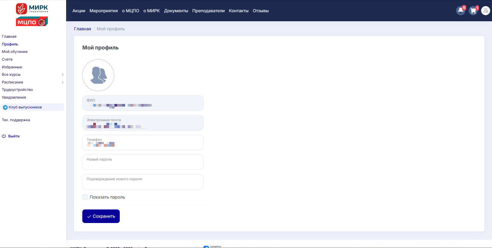This screenshot has height=248, width=492.
Task: Expand the Расписание submenu chevron
Action: click(63, 82)
